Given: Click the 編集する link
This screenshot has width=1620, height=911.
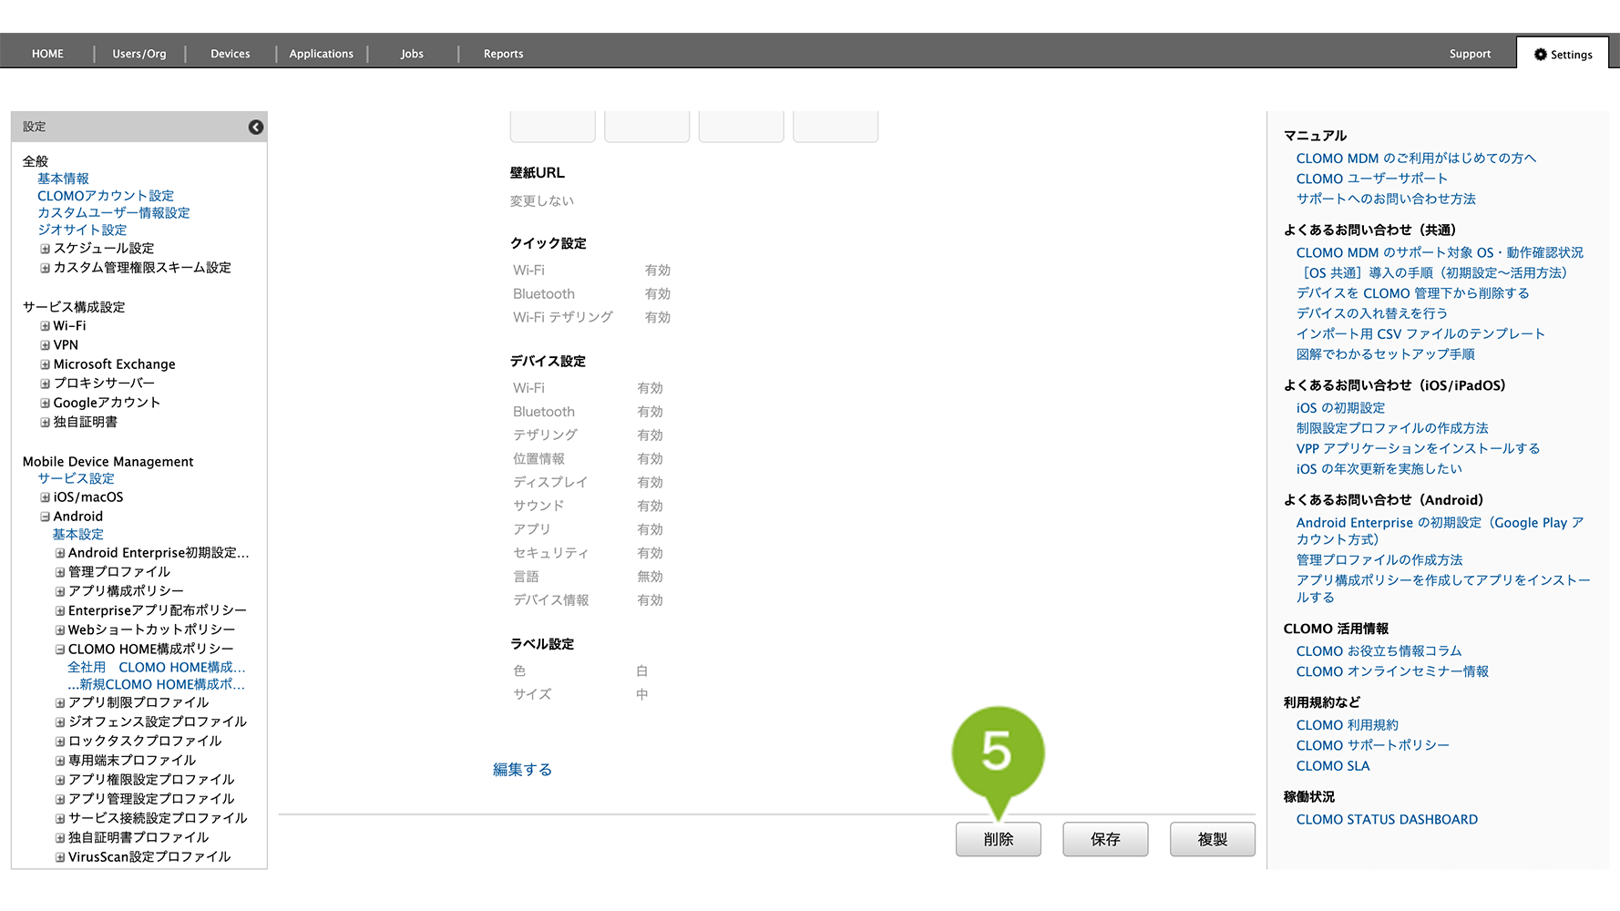Looking at the screenshot, I should point(522,770).
